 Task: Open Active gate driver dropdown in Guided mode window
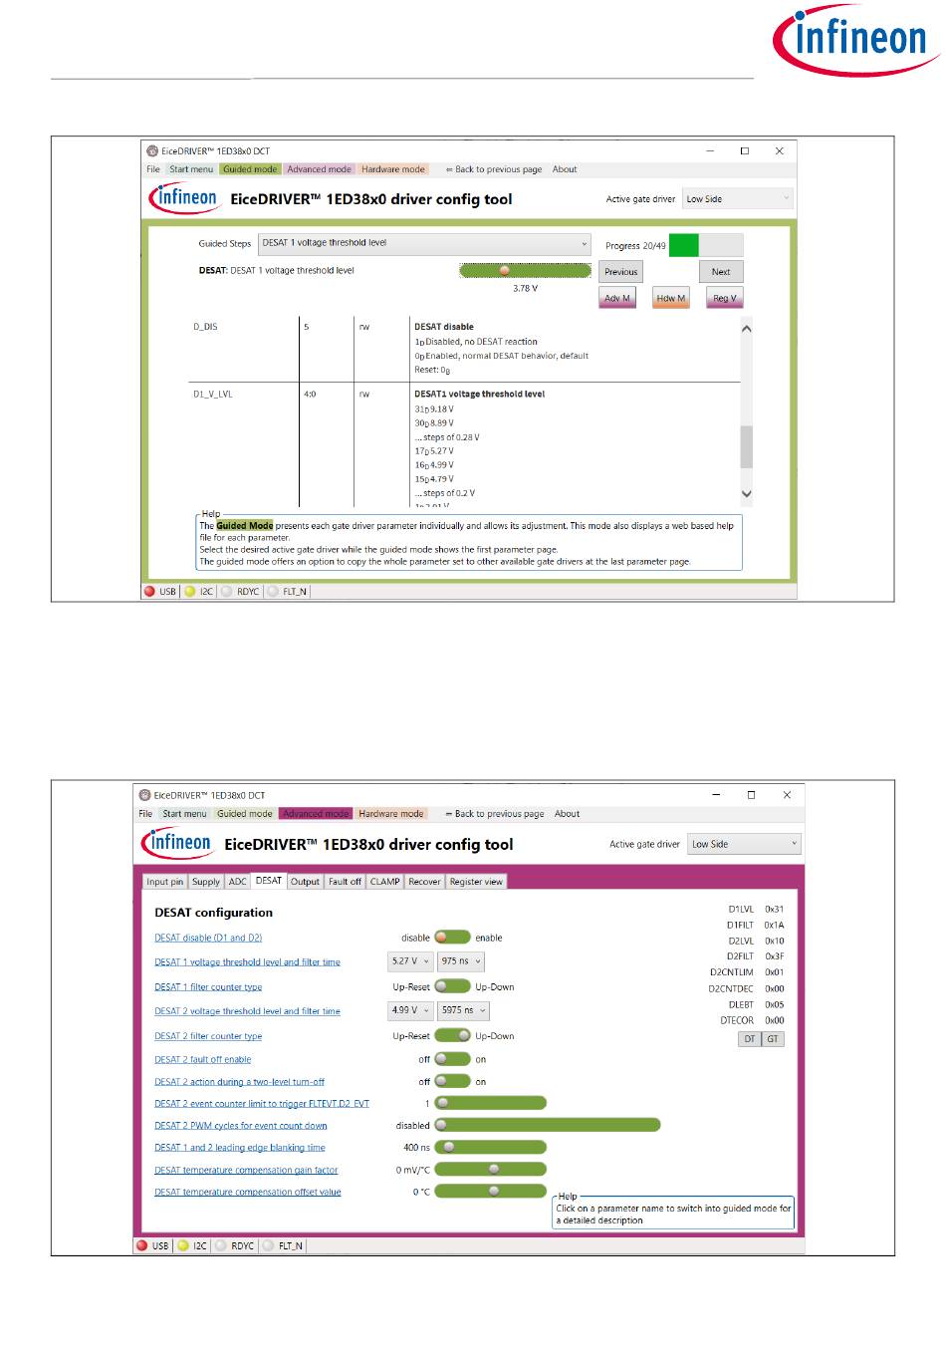click(738, 198)
